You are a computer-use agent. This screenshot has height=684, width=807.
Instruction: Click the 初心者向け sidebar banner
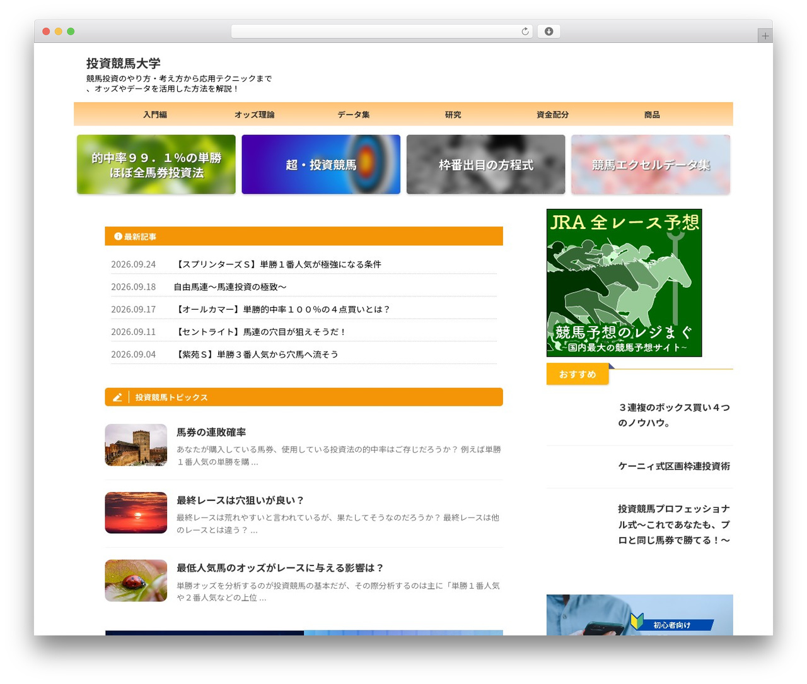coord(640,615)
